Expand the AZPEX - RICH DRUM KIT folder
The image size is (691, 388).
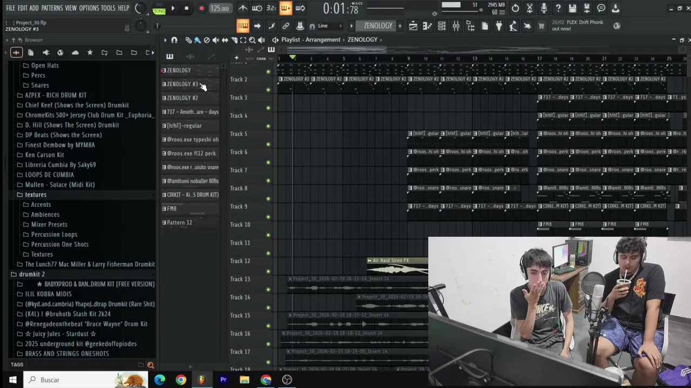pos(56,95)
